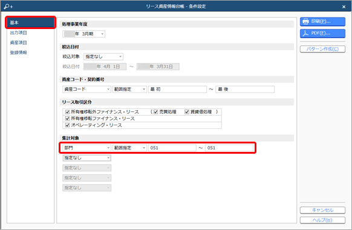This screenshot has width=352, height=230.
Task: Toggle オペレーティング・リース checkbox
Action: pyautogui.click(x=67, y=125)
